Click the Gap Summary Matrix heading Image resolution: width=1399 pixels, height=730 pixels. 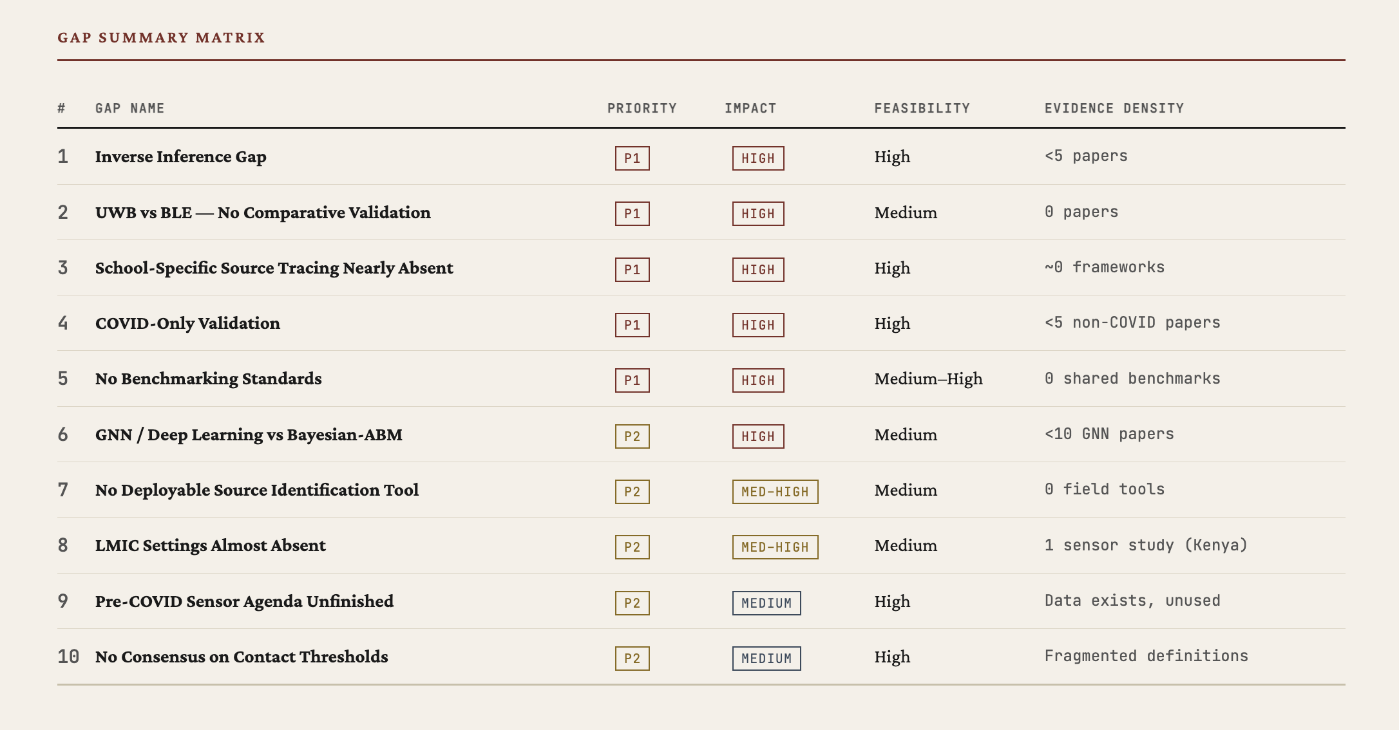click(161, 37)
